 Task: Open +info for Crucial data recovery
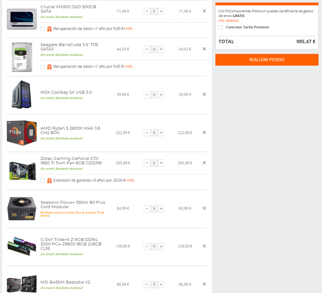(128, 29)
